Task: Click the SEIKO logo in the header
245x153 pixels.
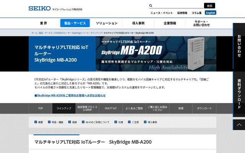Action: (39, 8)
